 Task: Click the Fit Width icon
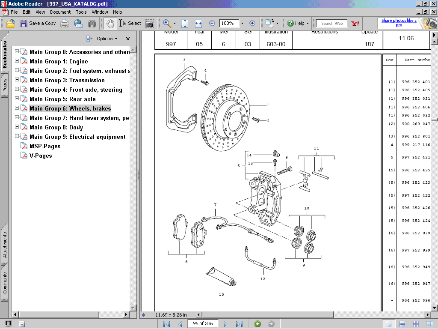pyautogui.click(x=198, y=24)
